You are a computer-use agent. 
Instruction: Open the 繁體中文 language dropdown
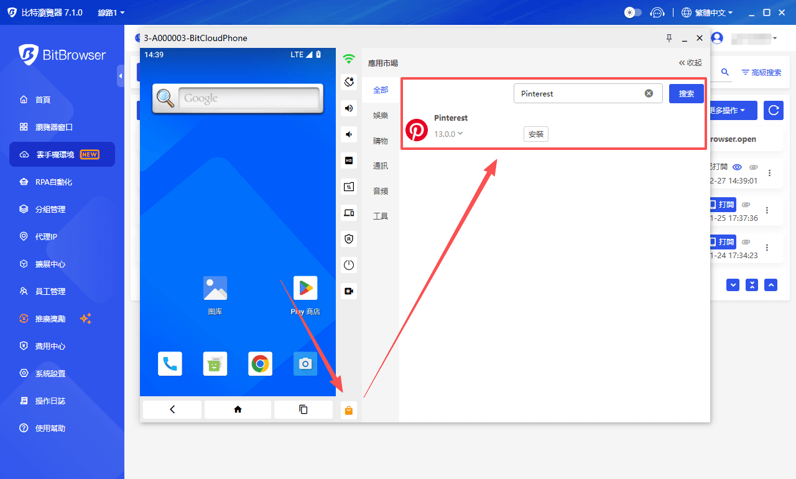707,12
